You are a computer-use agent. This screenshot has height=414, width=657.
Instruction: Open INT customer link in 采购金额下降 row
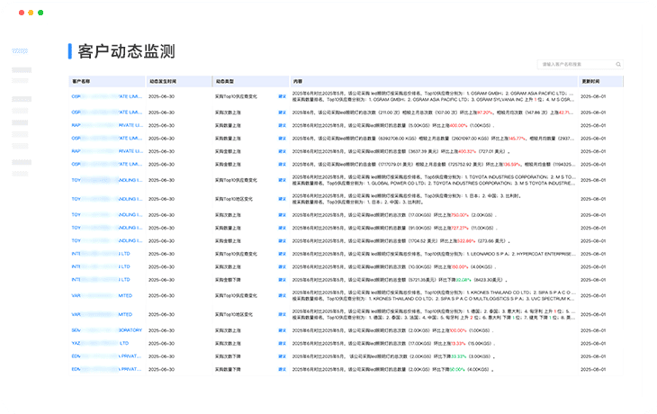pos(76,280)
